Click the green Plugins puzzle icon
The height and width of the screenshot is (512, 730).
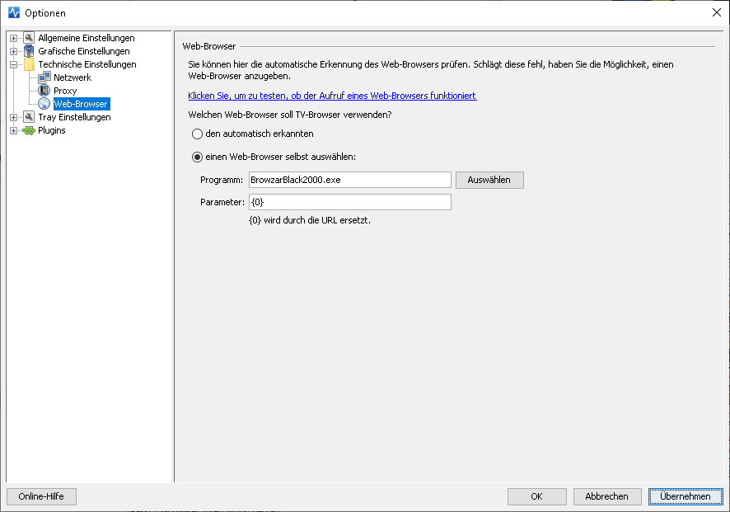(29, 130)
